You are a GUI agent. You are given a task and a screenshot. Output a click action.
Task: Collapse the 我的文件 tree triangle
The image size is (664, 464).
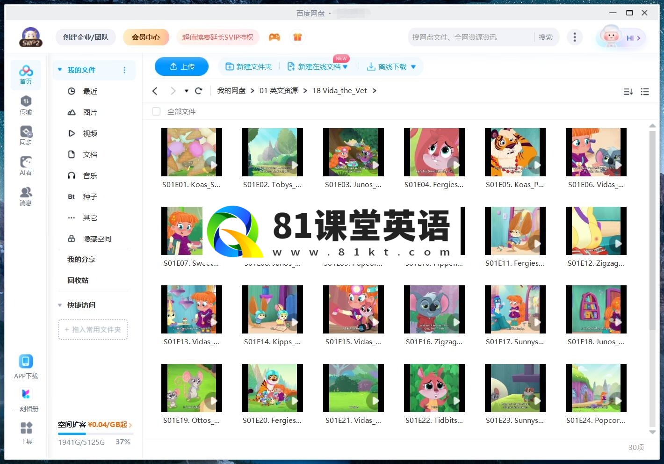click(x=60, y=70)
